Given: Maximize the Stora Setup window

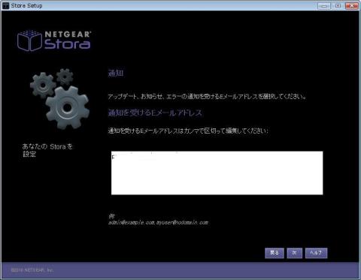Looking at the screenshot, I should [x=338, y=5].
